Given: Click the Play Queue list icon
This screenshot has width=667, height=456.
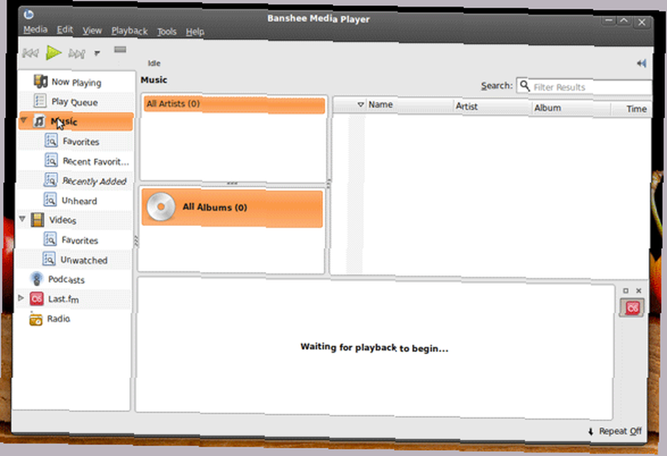Looking at the screenshot, I should pos(40,101).
